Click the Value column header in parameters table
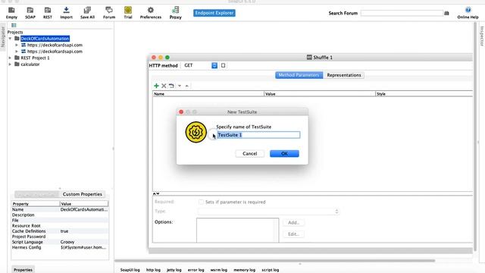 click(320, 94)
